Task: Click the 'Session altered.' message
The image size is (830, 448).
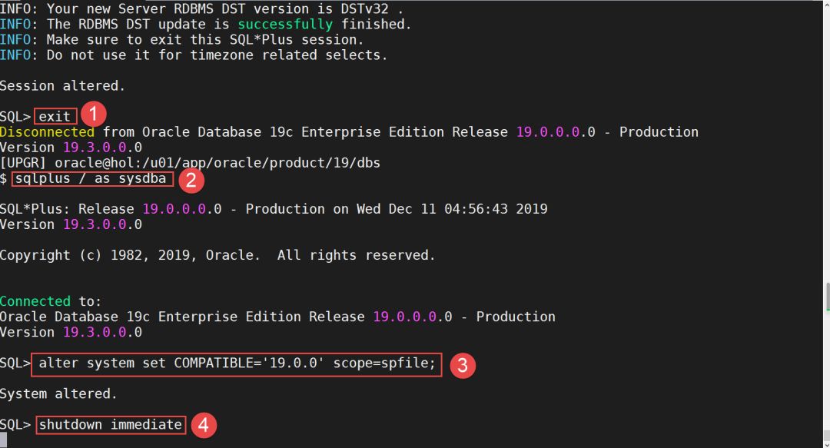Action: (62, 85)
